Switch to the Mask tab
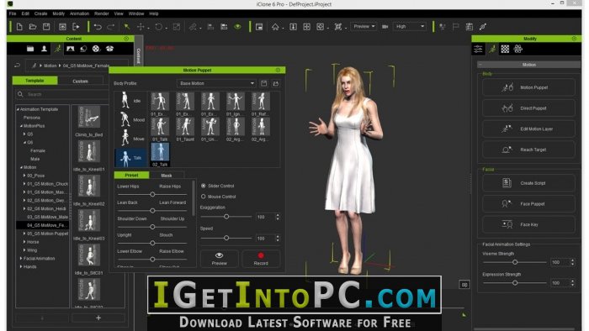Screen dimensions: 589x331 click(x=167, y=176)
